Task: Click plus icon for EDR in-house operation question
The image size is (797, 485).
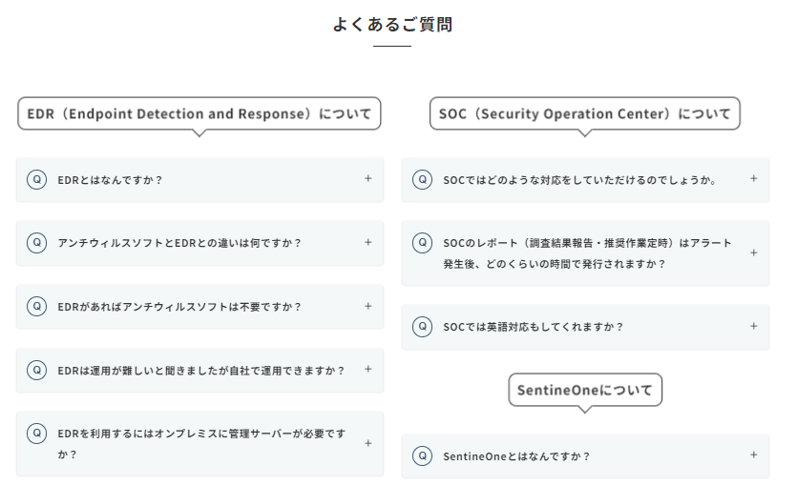Action: (367, 369)
